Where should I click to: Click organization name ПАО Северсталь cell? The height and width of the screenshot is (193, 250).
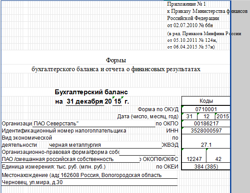click(x=94, y=124)
